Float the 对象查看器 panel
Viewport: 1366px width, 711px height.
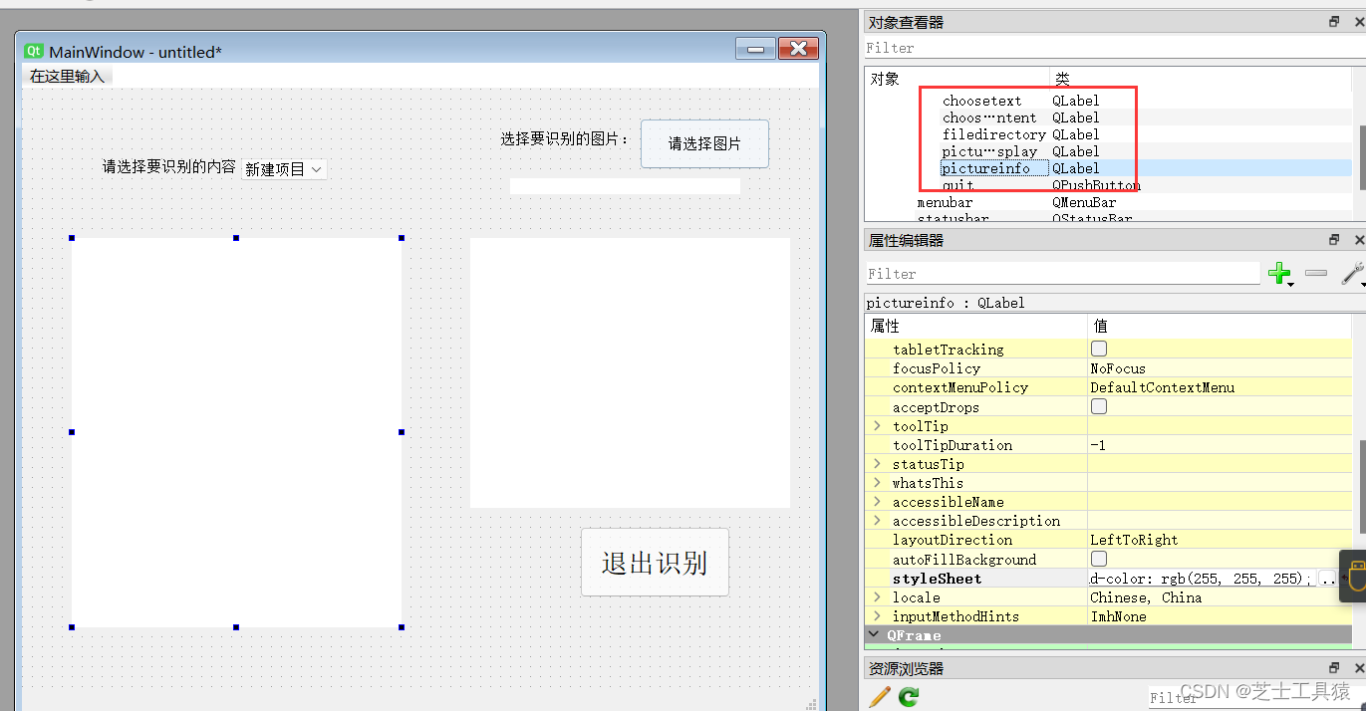point(1334,22)
